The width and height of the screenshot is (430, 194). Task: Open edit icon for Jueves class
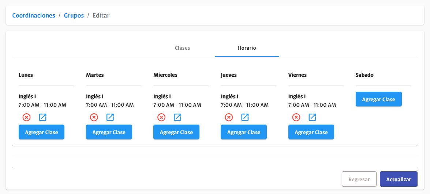coord(245,117)
